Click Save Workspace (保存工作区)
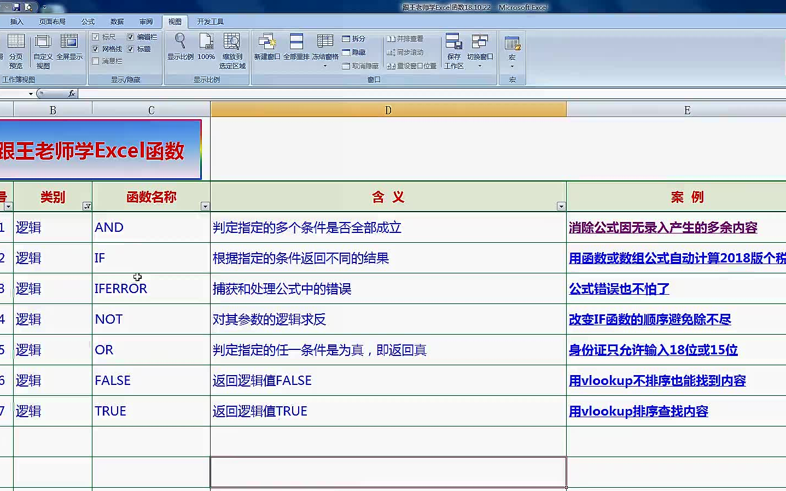This screenshot has width=786, height=491. click(454, 51)
